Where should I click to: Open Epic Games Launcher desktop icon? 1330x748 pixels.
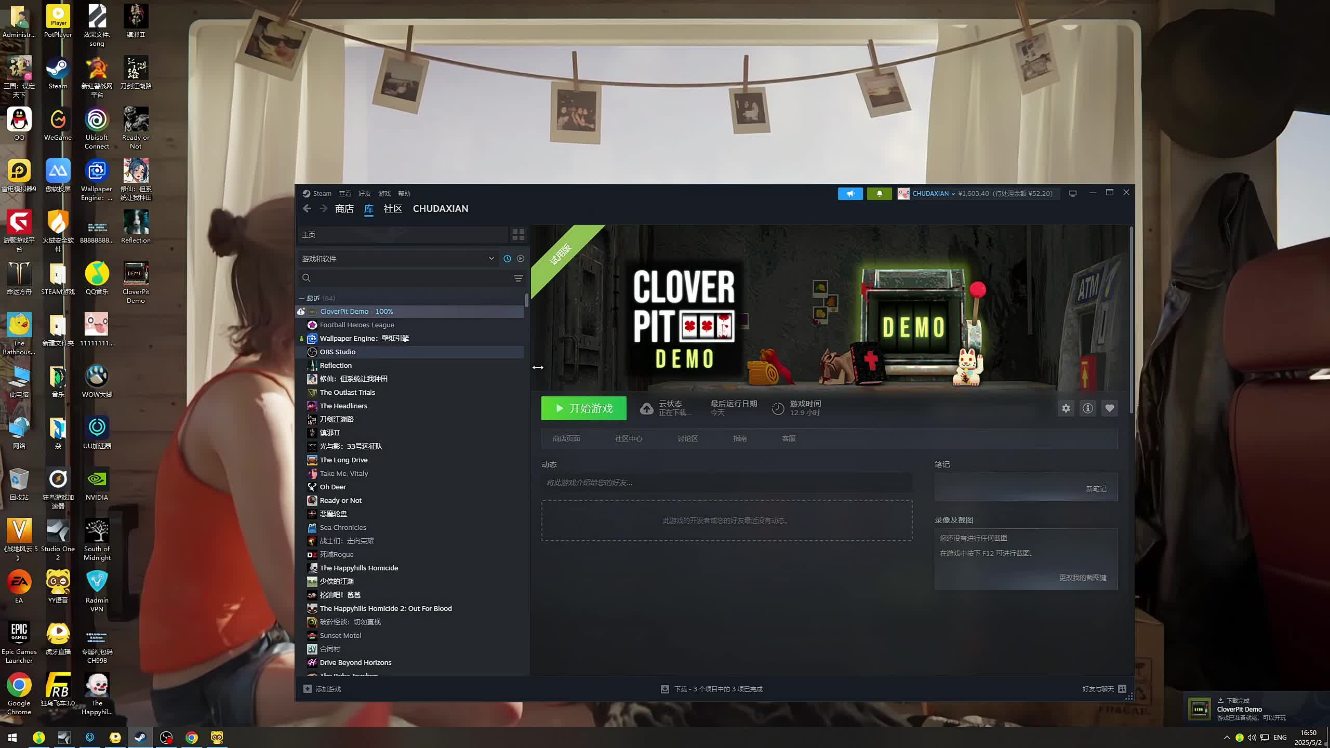tap(19, 643)
